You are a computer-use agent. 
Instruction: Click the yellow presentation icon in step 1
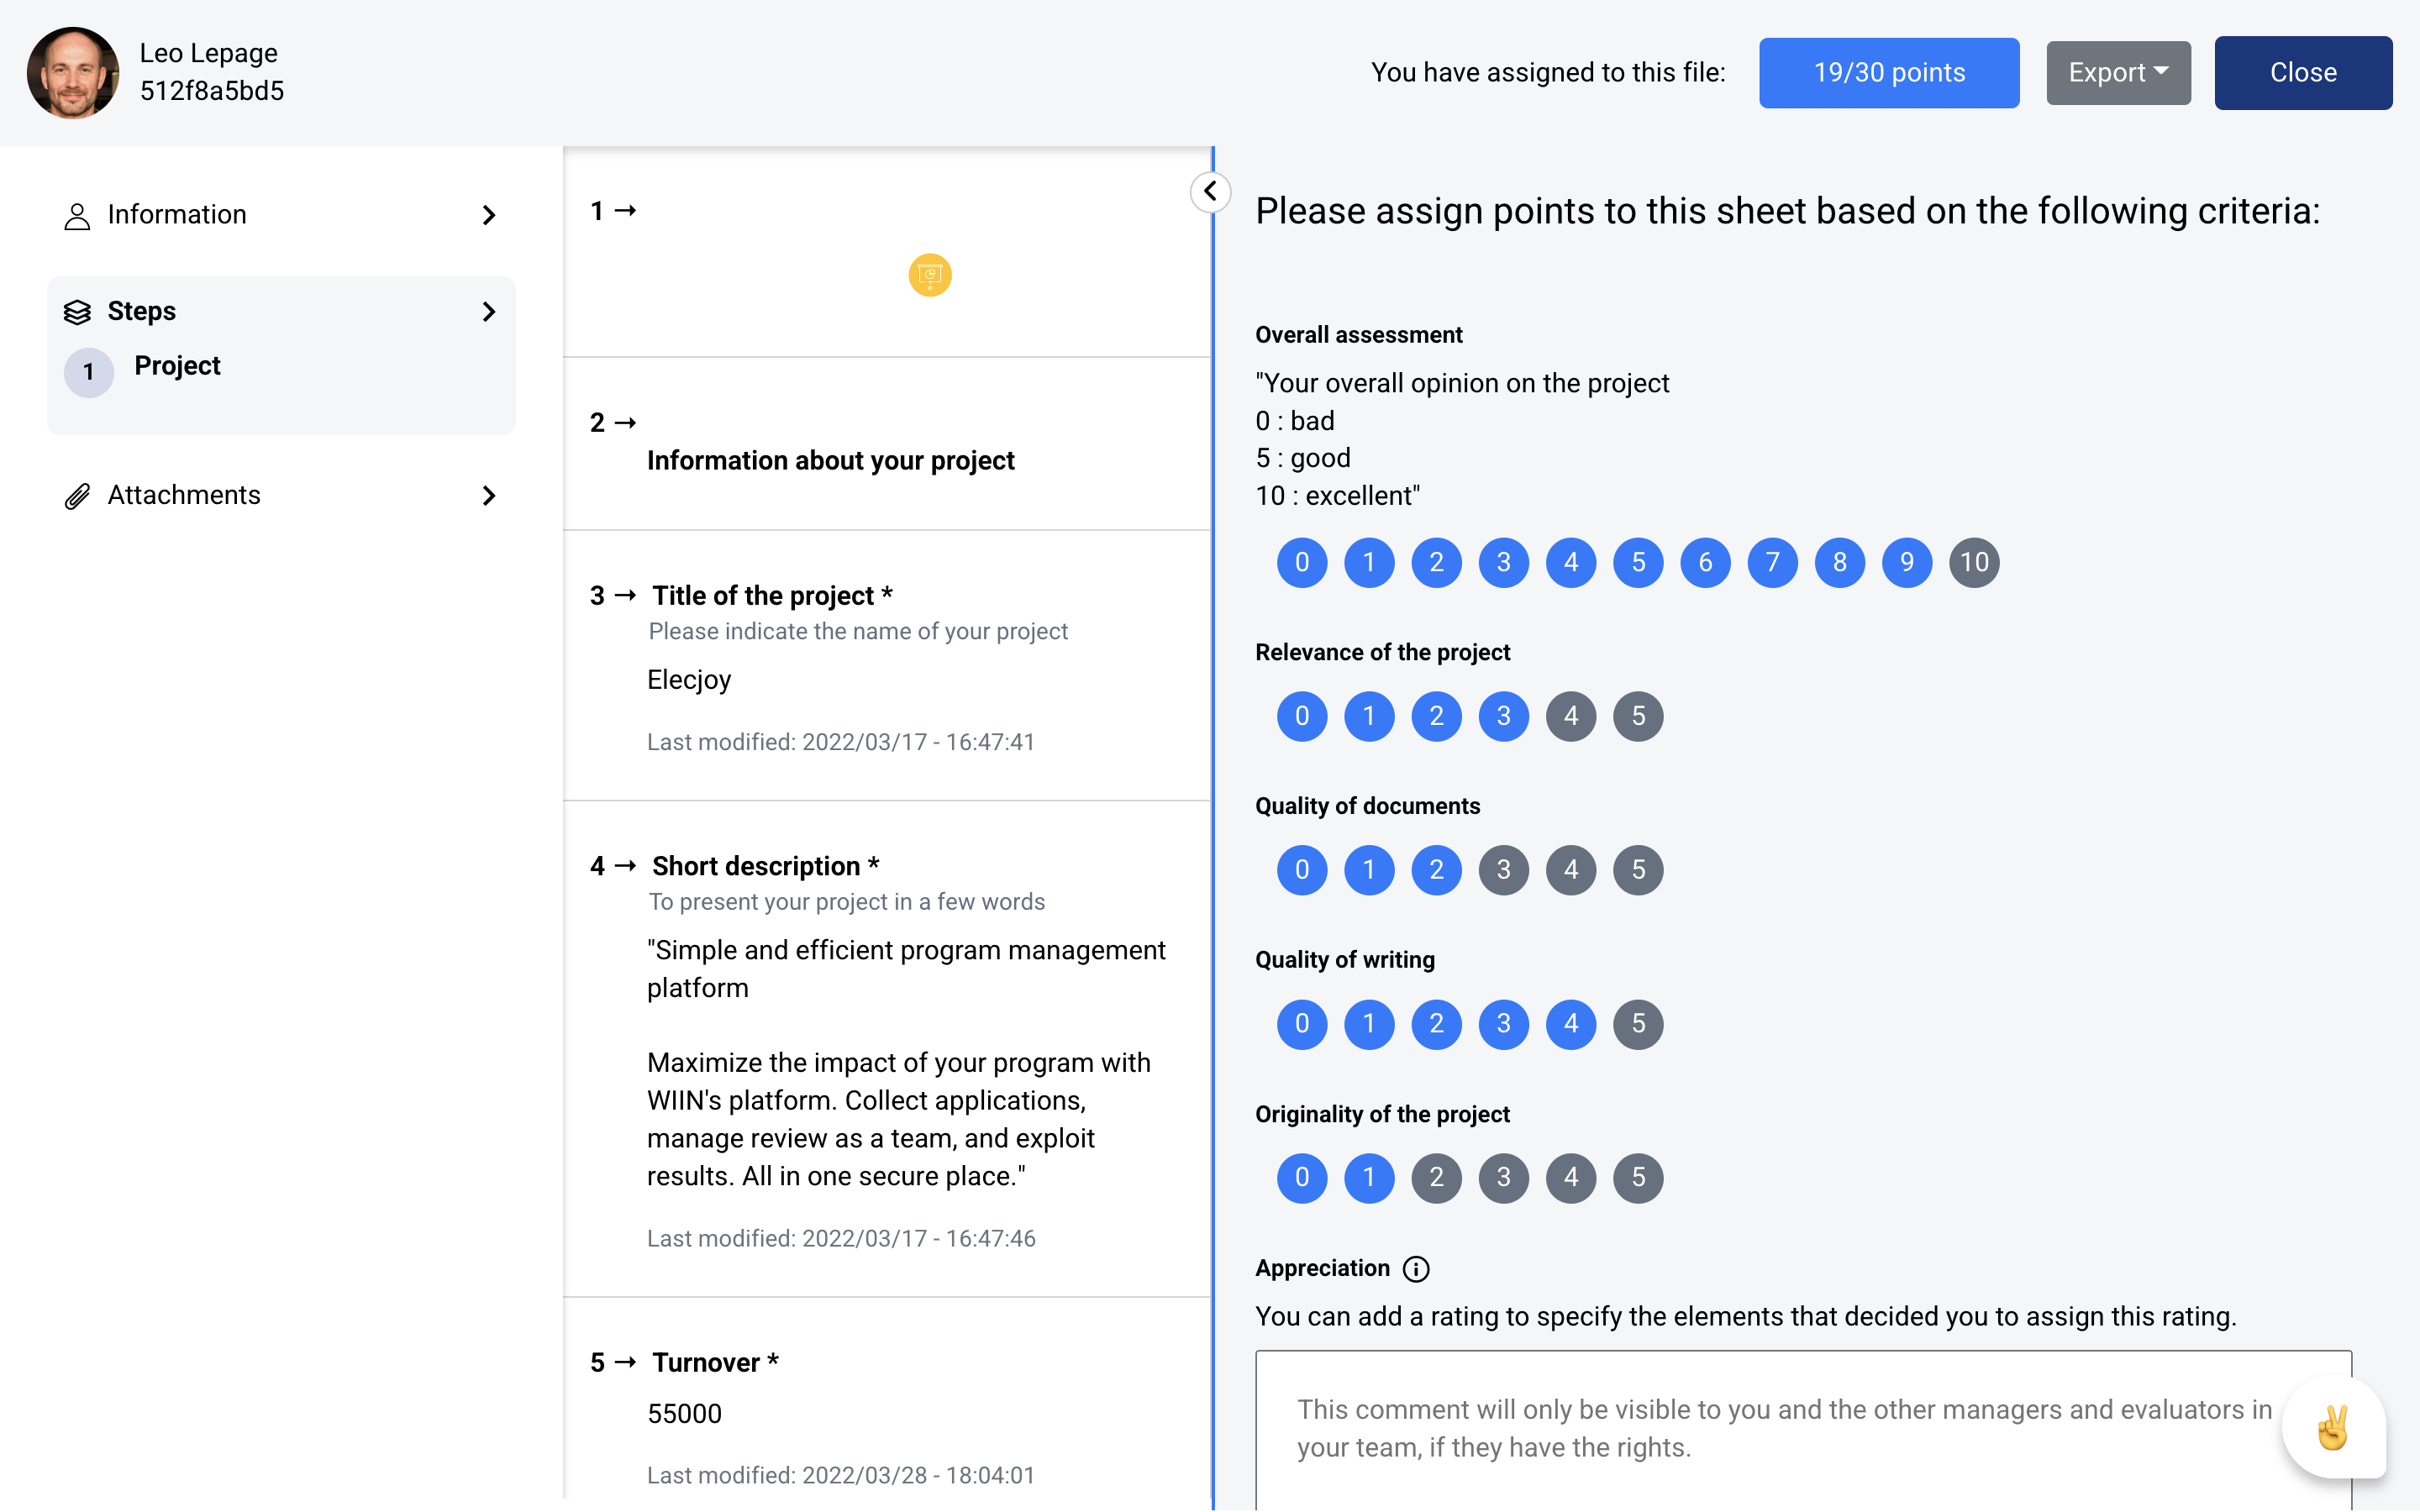(929, 275)
